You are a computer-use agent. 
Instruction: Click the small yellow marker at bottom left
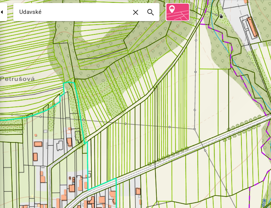(32, 196)
